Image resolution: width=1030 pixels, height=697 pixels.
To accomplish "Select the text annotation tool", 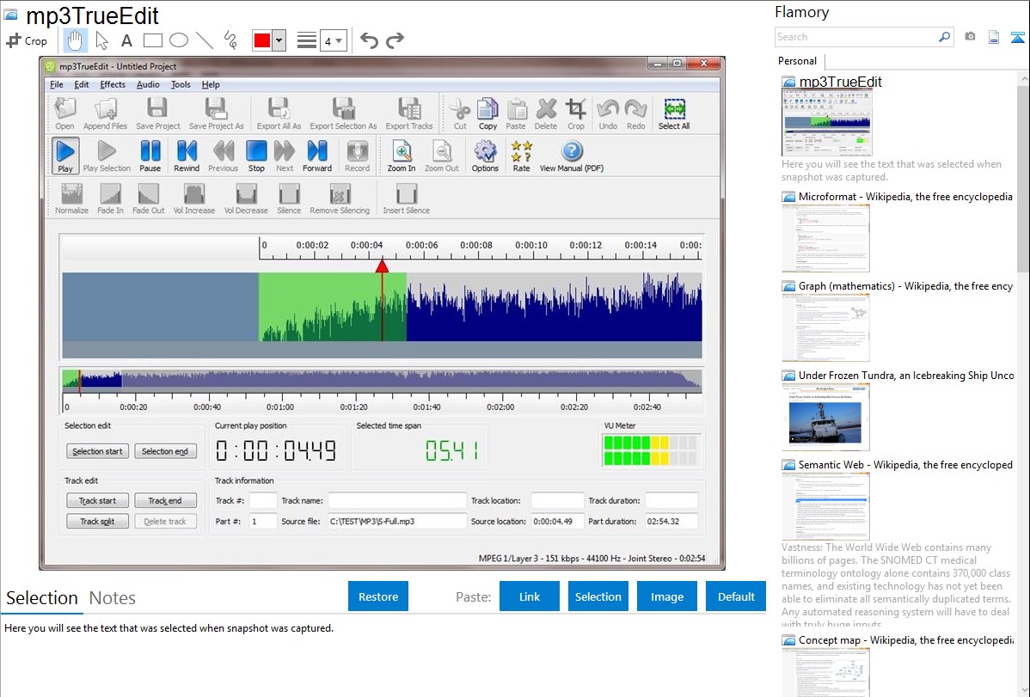I will (126, 40).
